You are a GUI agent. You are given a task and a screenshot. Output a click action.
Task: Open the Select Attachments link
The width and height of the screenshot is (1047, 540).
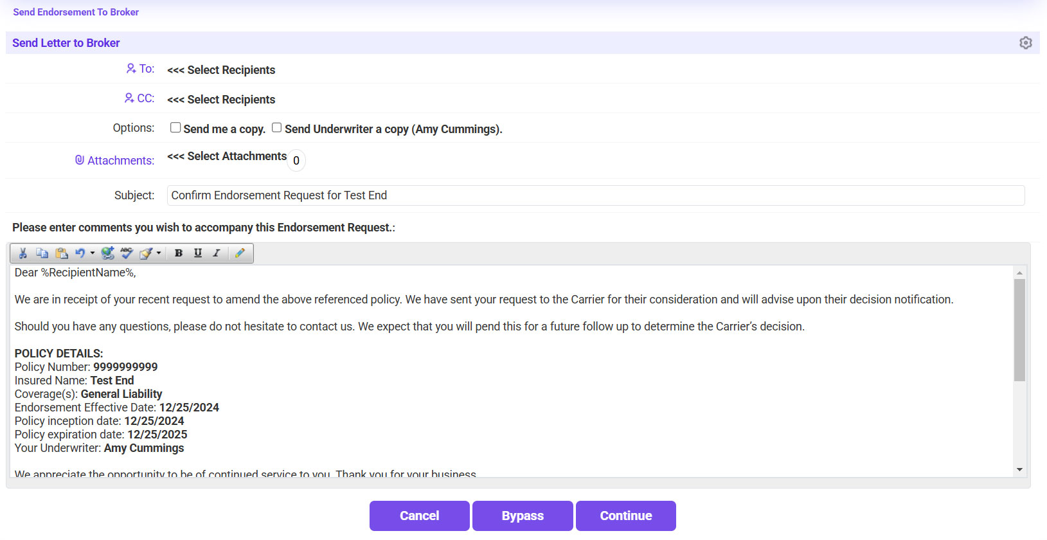(x=227, y=156)
